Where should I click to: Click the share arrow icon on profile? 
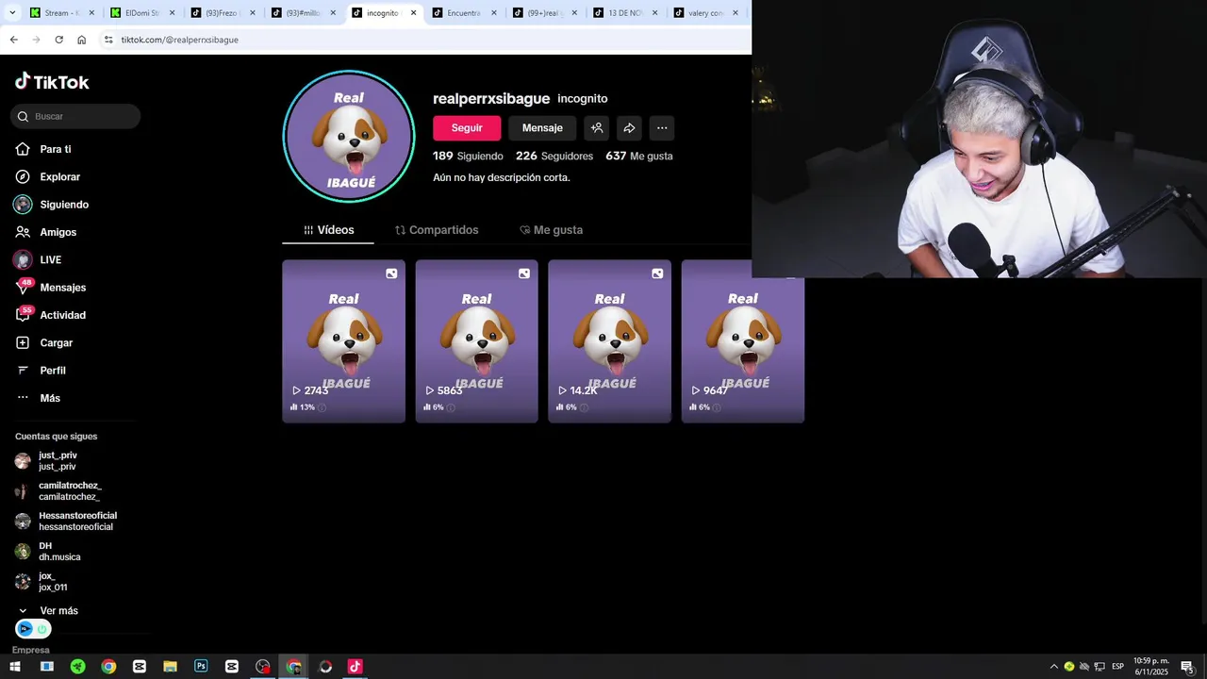[629, 128]
